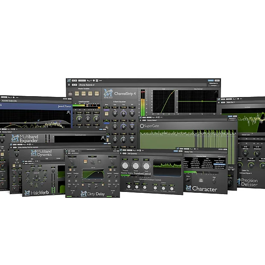This screenshot has width=265, height=265.
Task: Open the Drums Submix 4 preset selector
Action: (x=142, y=85)
